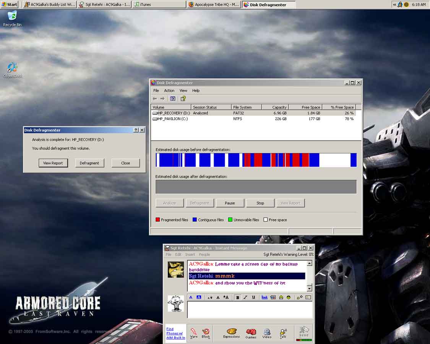Screen dimensions: 430x344
Task: Click the AIM conversation scrollbar down arrow
Action: click(309, 288)
